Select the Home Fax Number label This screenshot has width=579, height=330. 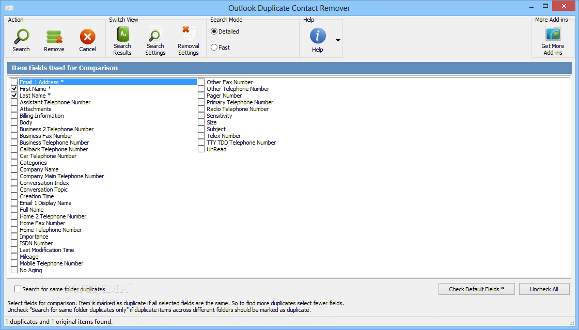(42, 223)
